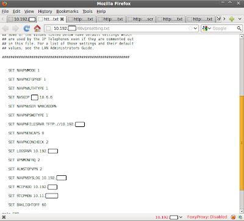The width and height of the screenshot is (244, 221).
Task: Switch to the first 10.192 tab
Action: (x=22, y=19)
